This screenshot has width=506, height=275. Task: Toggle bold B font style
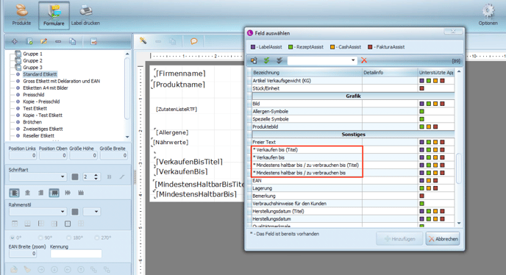pos(109,177)
